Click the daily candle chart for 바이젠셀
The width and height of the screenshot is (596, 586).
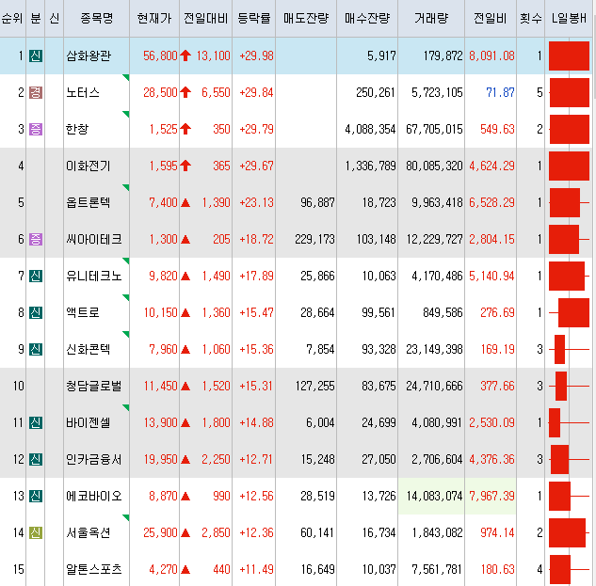coord(569,422)
